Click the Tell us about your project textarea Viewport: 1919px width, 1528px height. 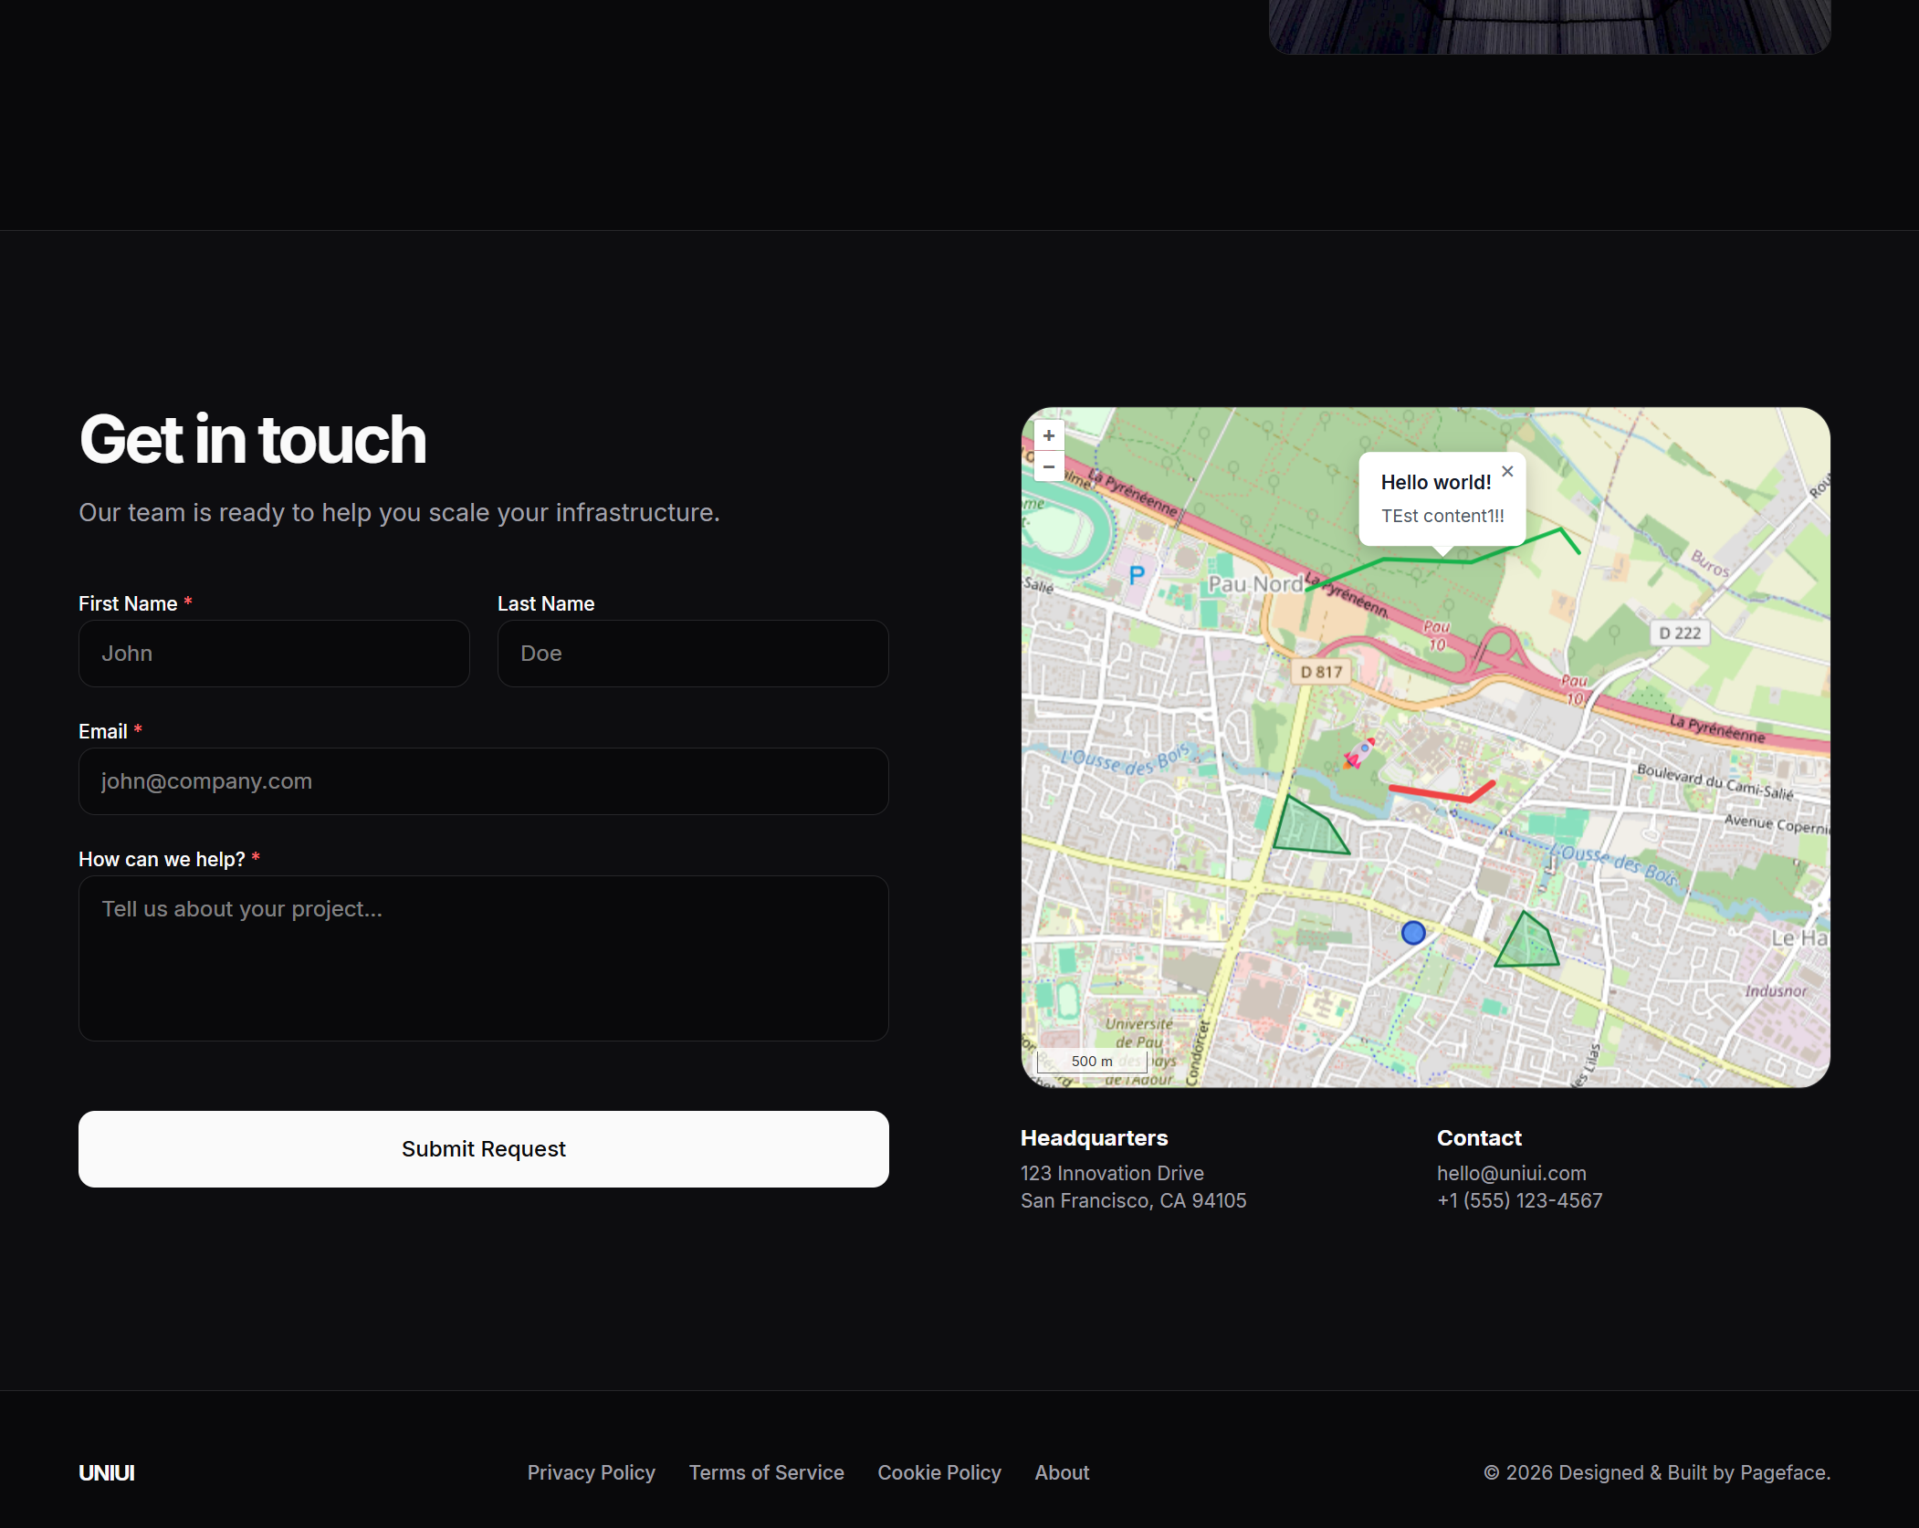click(x=483, y=958)
